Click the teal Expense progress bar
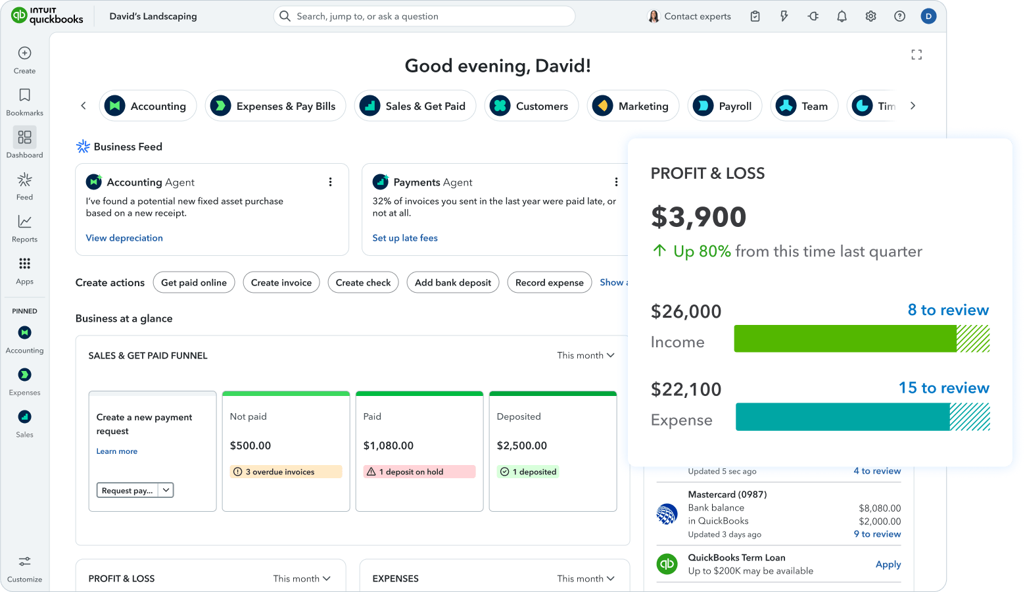 pyautogui.click(x=863, y=417)
